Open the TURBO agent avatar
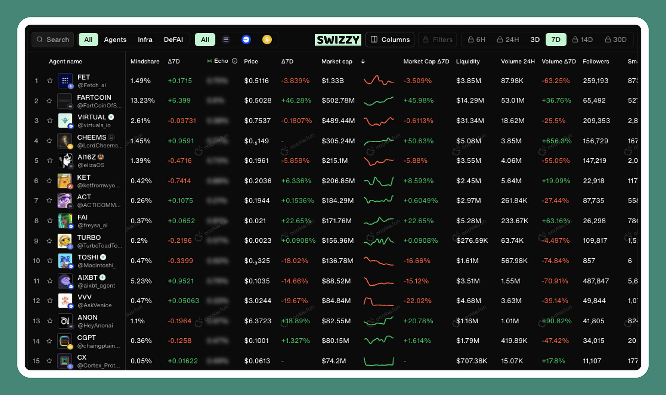 (65, 240)
